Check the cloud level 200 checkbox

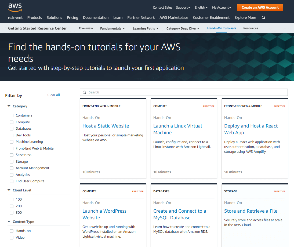point(12,206)
